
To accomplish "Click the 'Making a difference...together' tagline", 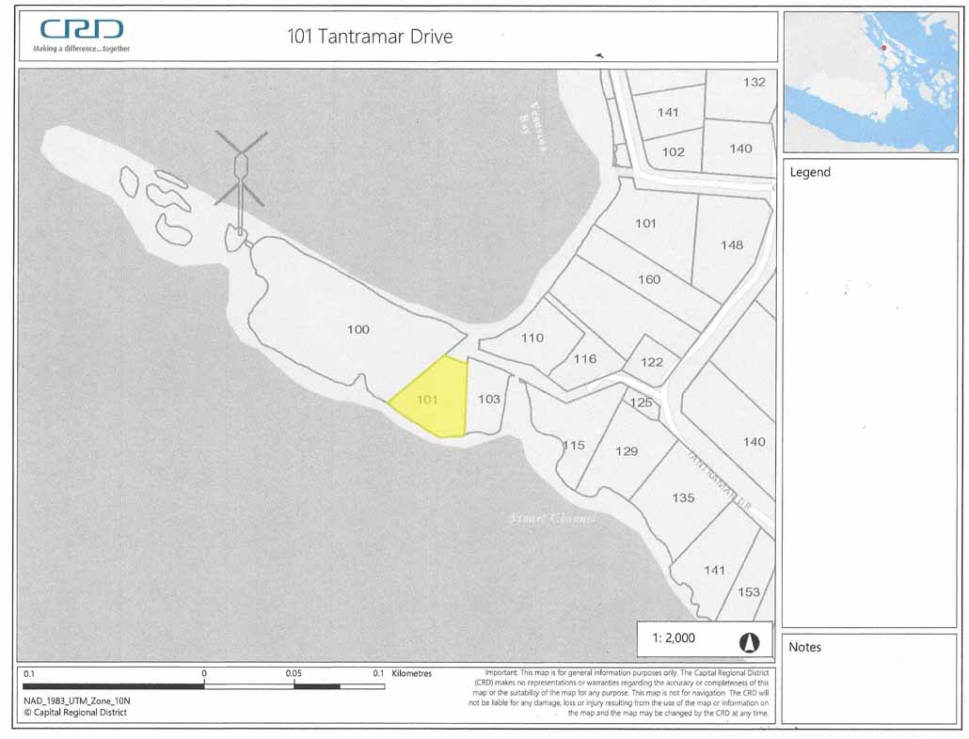I will (x=82, y=48).
